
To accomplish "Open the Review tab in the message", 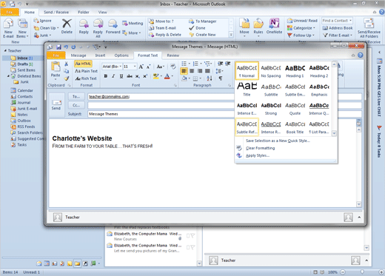I will [173, 55].
